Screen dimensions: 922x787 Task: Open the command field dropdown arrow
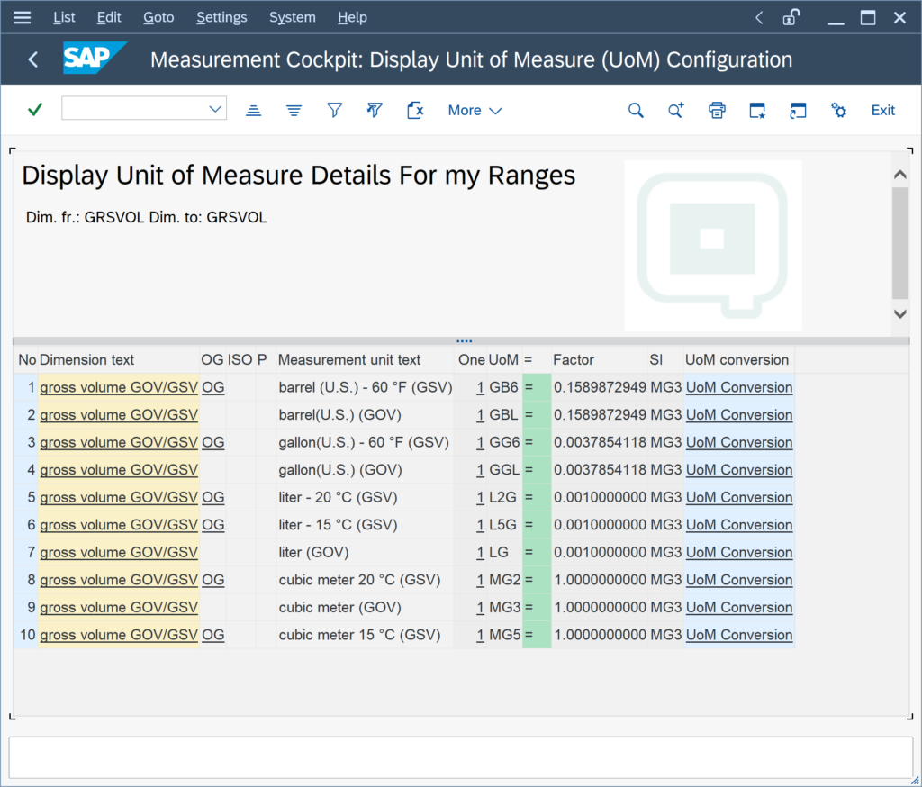pos(215,109)
